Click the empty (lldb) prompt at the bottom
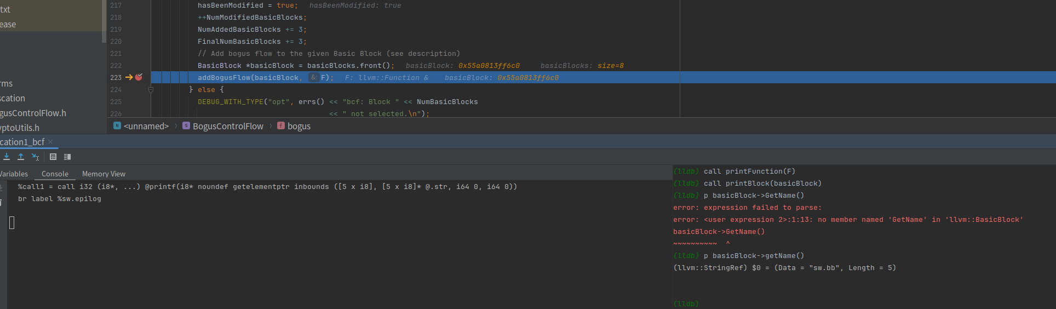This screenshot has height=309, width=1056. pos(686,304)
